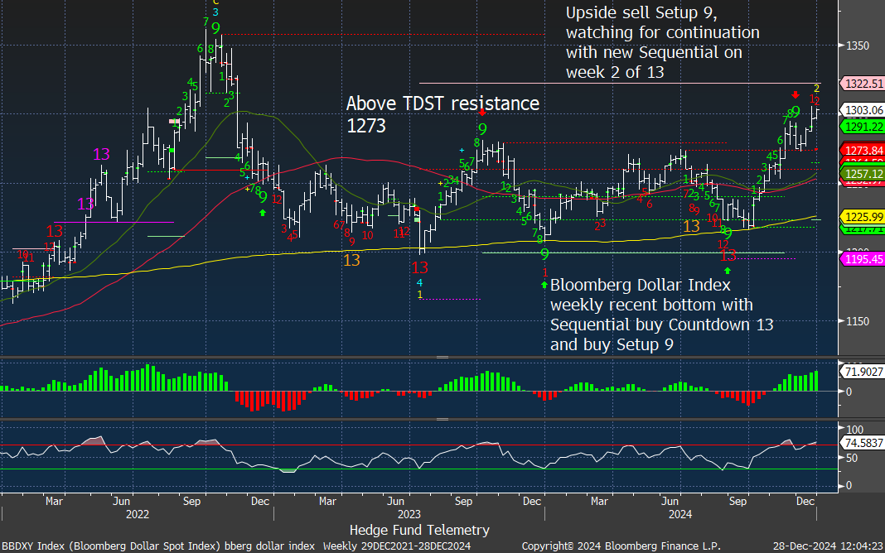Screen dimensions: 885x553
Task: Click the 2023 year label on time axis
Action: [409, 514]
